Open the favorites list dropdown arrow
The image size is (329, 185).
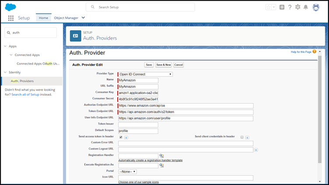273,7
